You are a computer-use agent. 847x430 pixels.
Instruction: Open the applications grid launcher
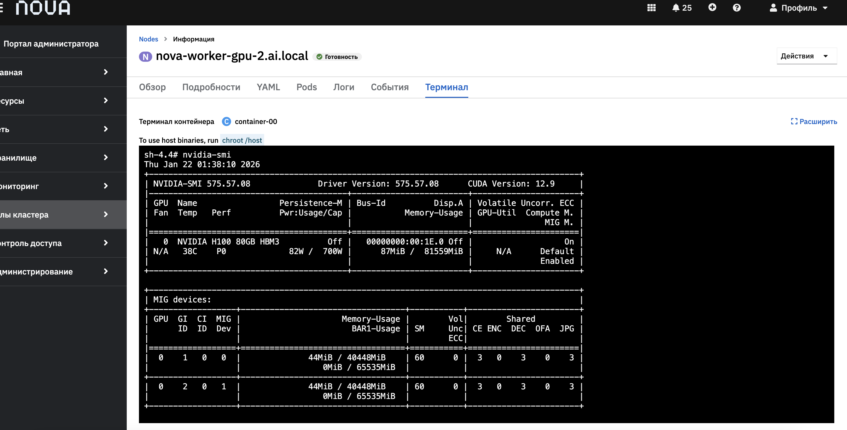651,8
